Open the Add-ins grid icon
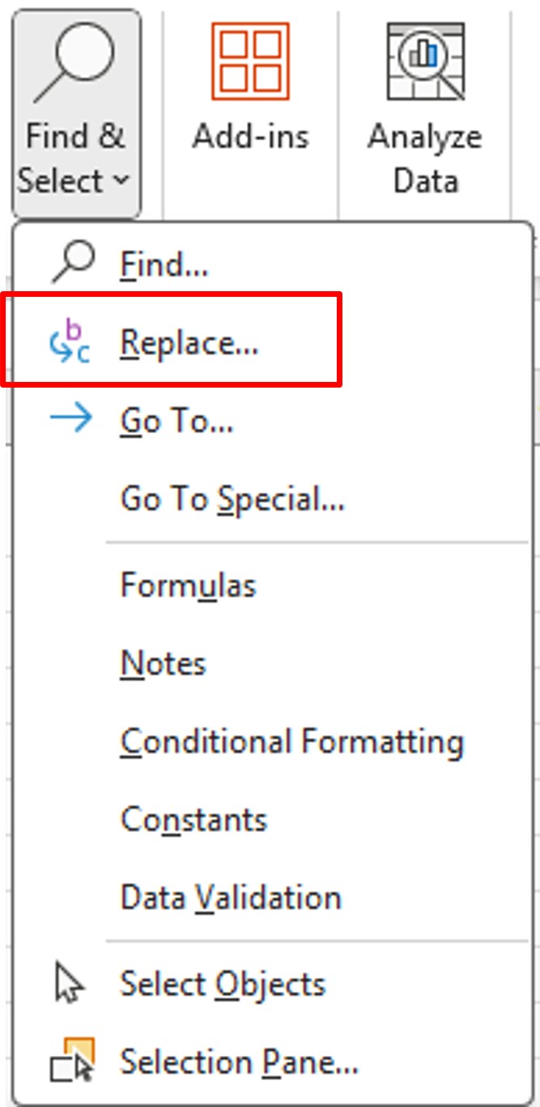This screenshot has width=540, height=1107. (250, 61)
